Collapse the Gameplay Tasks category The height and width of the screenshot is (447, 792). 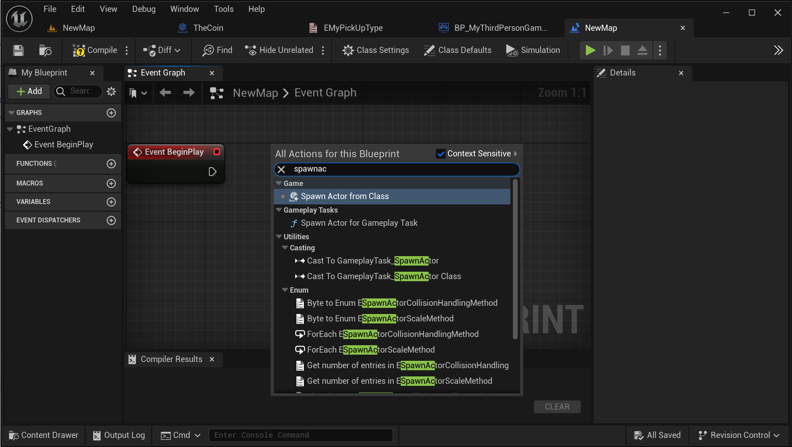pyautogui.click(x=279, y=210)
